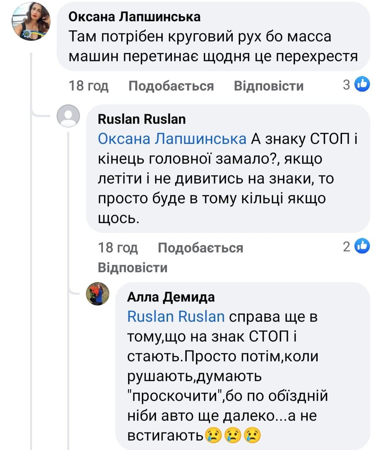The width and height of the screenshot is (382, 450).
Task: Click the 18 год timestamp under Оксана's comment
Action: (88, 86)
